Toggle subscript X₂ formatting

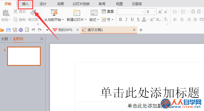(158, 19)
